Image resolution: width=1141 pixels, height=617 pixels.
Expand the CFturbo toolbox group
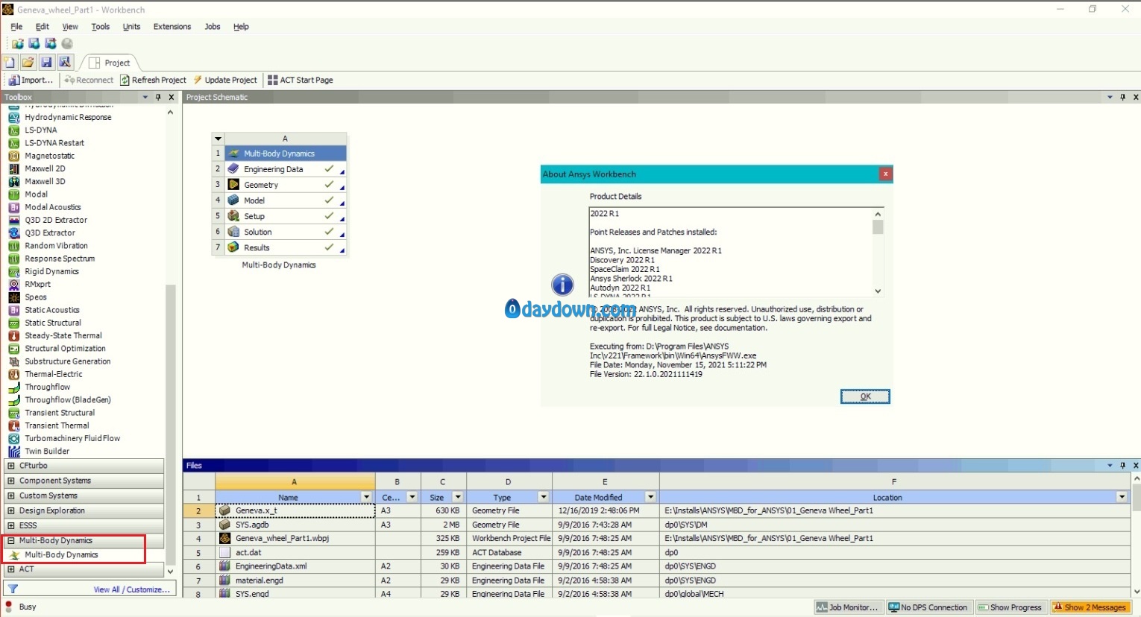[10, 466]
